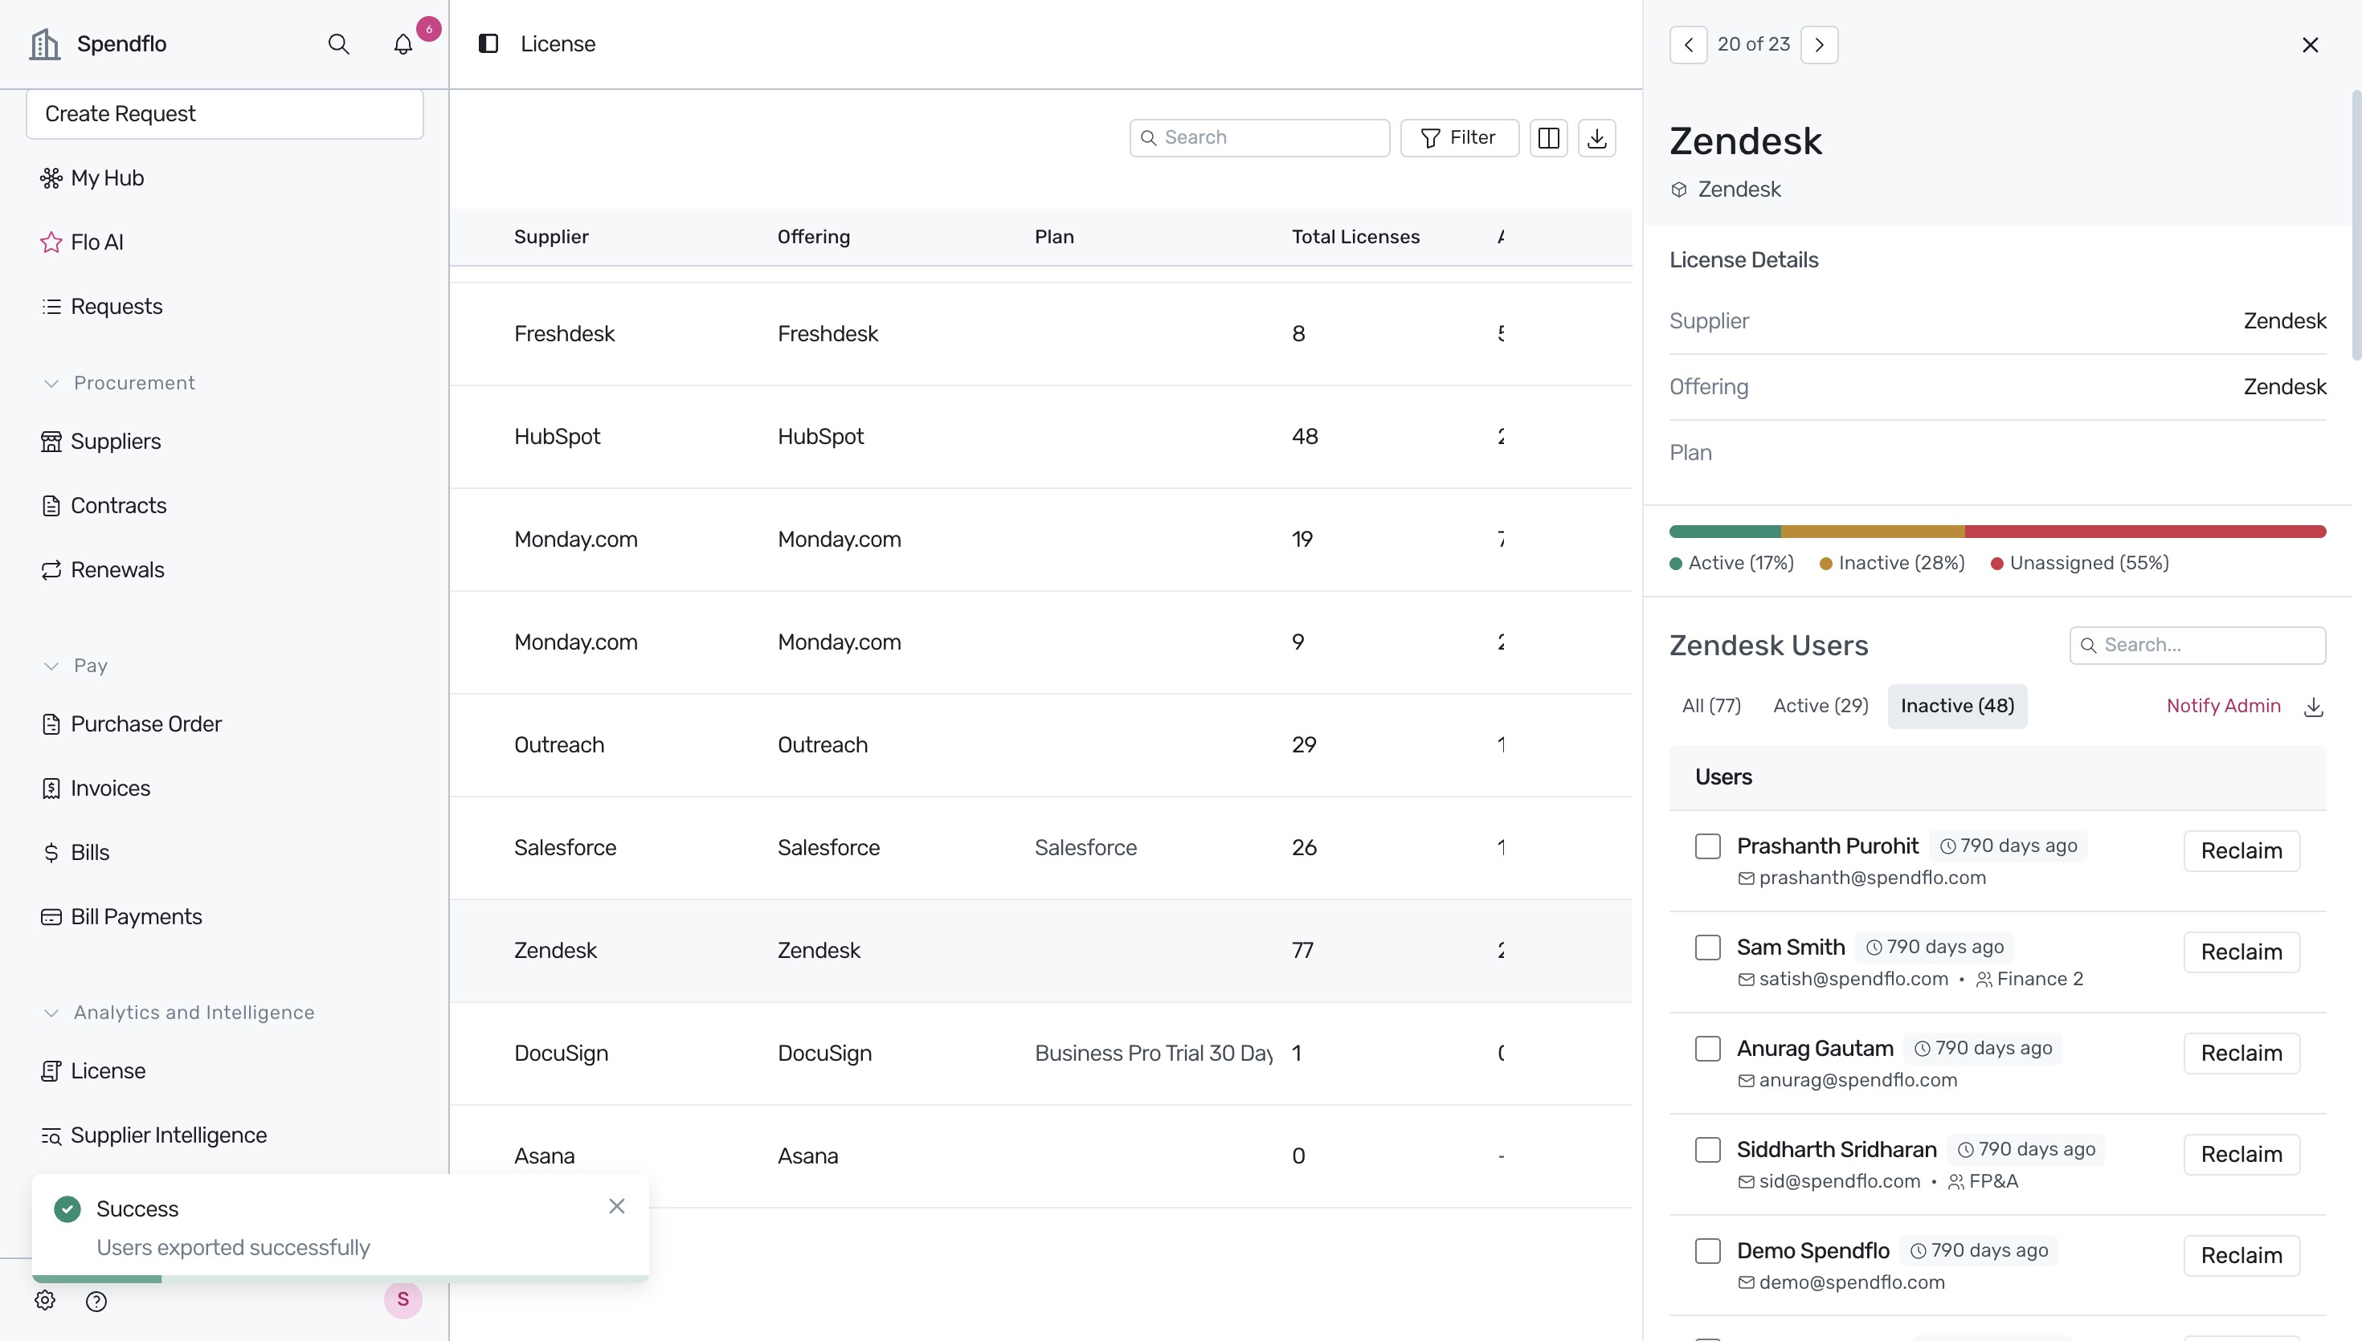The width and height of the screenshot is (2362, 1341).
Task: Select Prashanth Purohit checkbox
Action: pos(1707,846)
